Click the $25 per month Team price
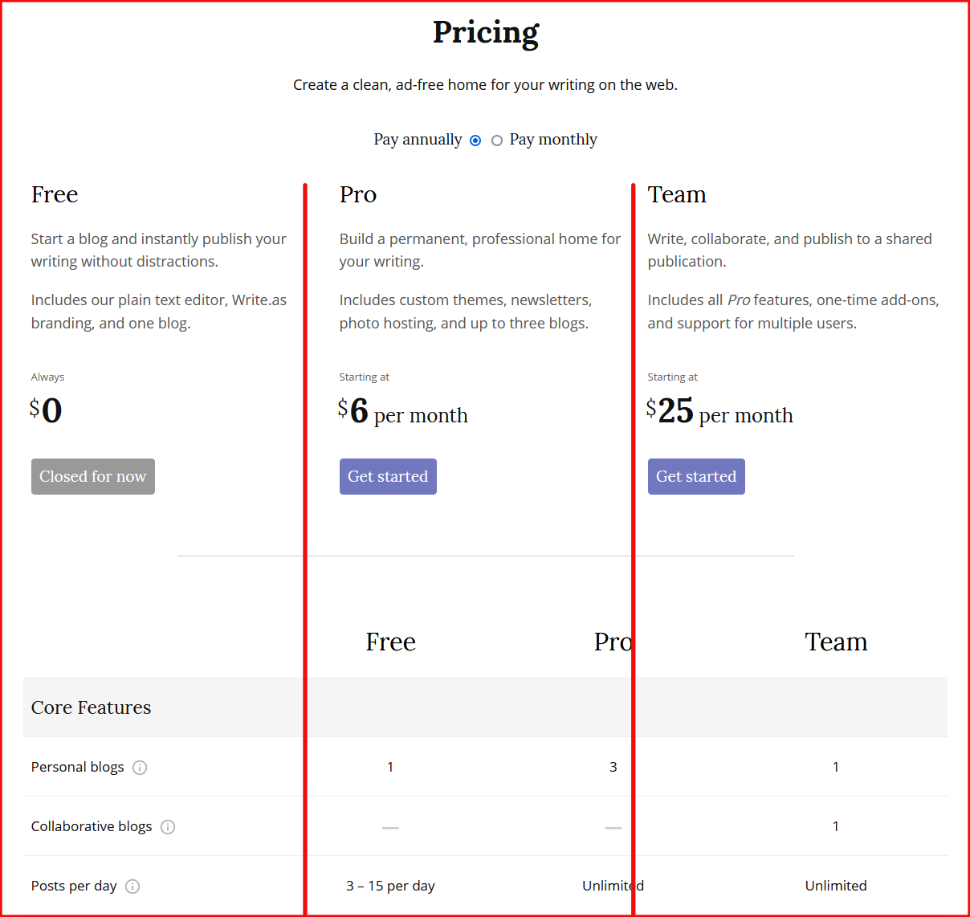970x917 pixels. [719, 412]
